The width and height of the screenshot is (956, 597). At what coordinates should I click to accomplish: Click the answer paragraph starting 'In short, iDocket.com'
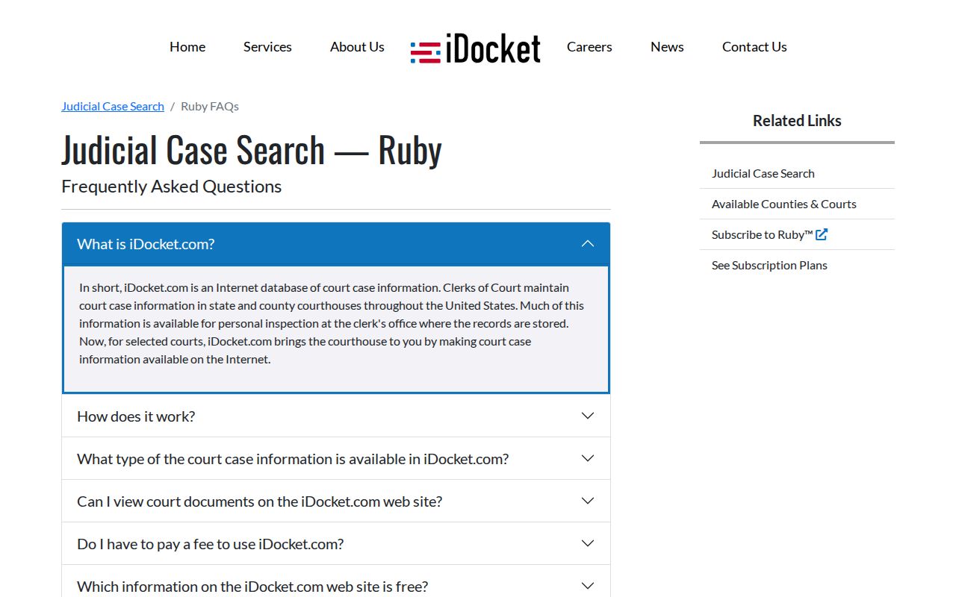tap(332, 323)
